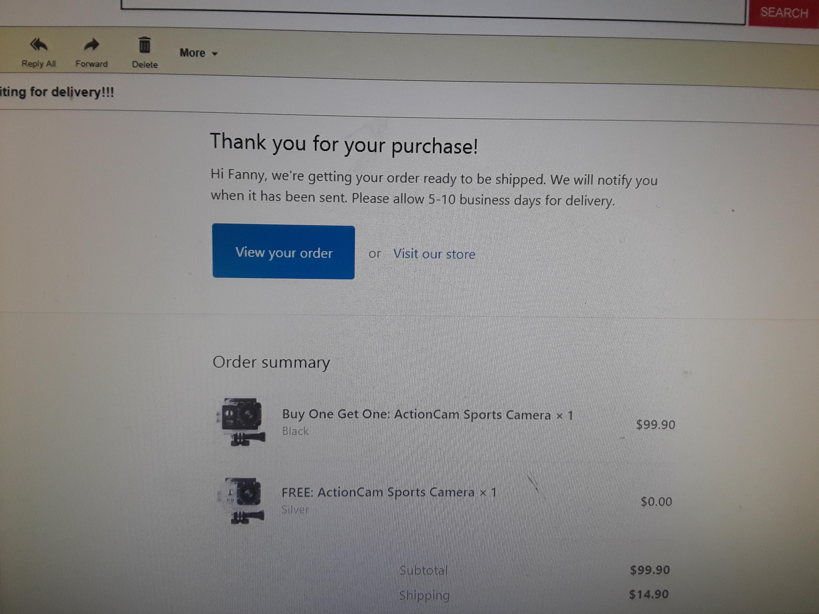Click the email subject ending 'for delivery!!!'
This screenshot has width=819, height=614.
(57, 92)
